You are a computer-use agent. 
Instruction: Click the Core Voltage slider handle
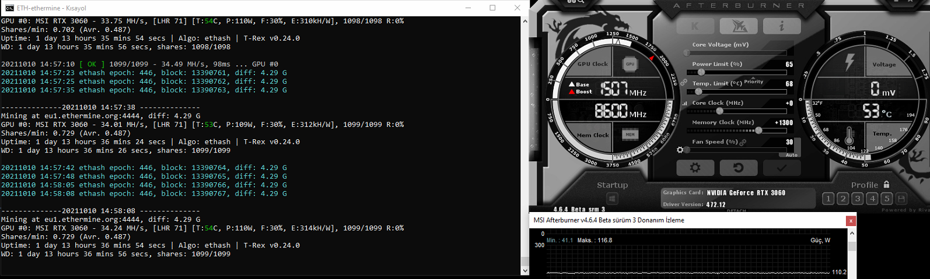click(x=687, y=53)
